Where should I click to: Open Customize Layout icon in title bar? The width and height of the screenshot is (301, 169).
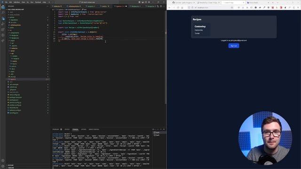pos(149,2)
